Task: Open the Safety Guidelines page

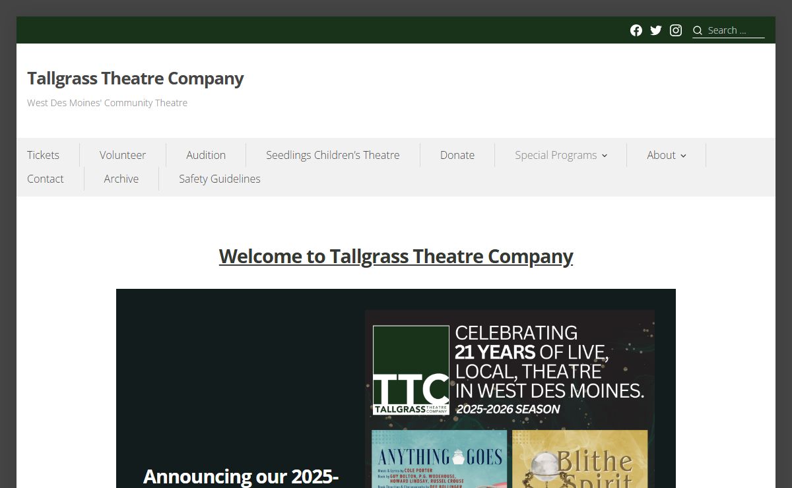Action: point(220,179)
